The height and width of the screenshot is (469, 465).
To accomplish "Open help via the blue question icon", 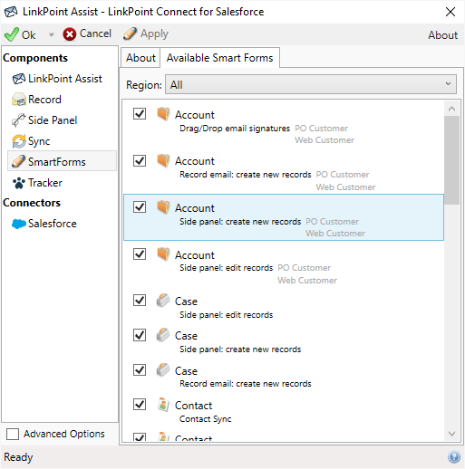I will (454, 457).
